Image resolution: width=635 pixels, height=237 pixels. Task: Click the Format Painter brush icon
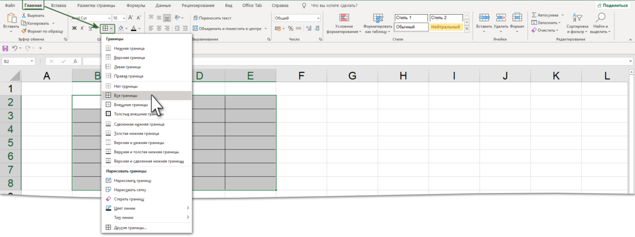[24, 31]
